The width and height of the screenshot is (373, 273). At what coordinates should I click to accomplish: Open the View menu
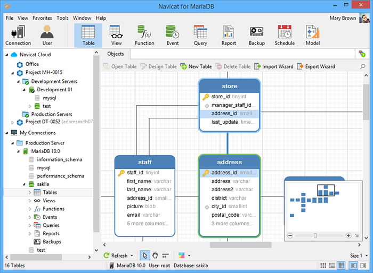[22, 18]
